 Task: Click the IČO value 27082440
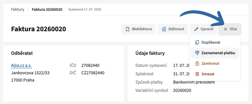[x=90, y=66]
